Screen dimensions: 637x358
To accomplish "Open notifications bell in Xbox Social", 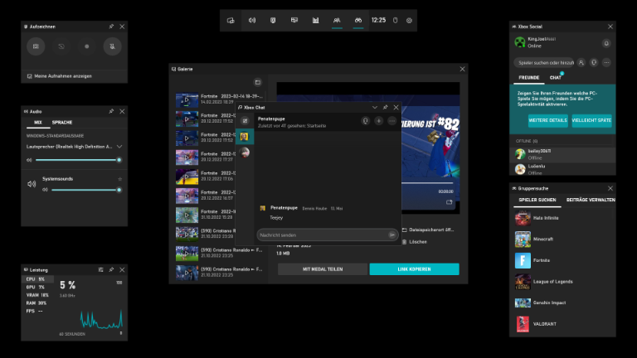I will [x=606, y=42].
